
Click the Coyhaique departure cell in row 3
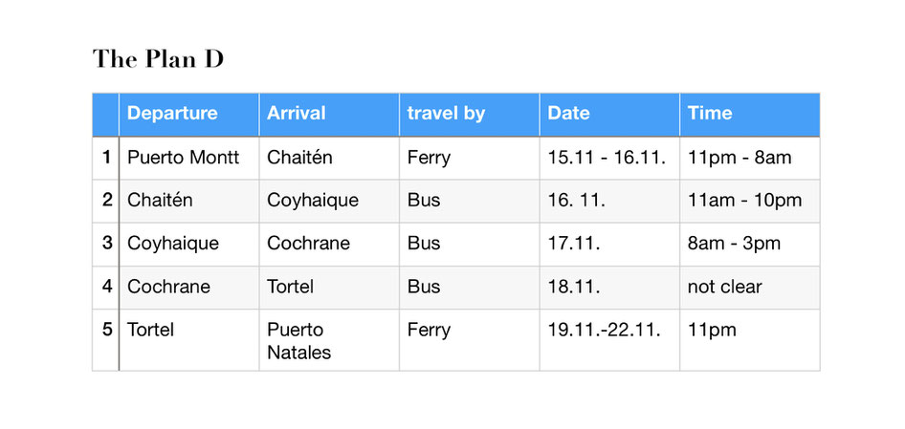tap(188, 245)
